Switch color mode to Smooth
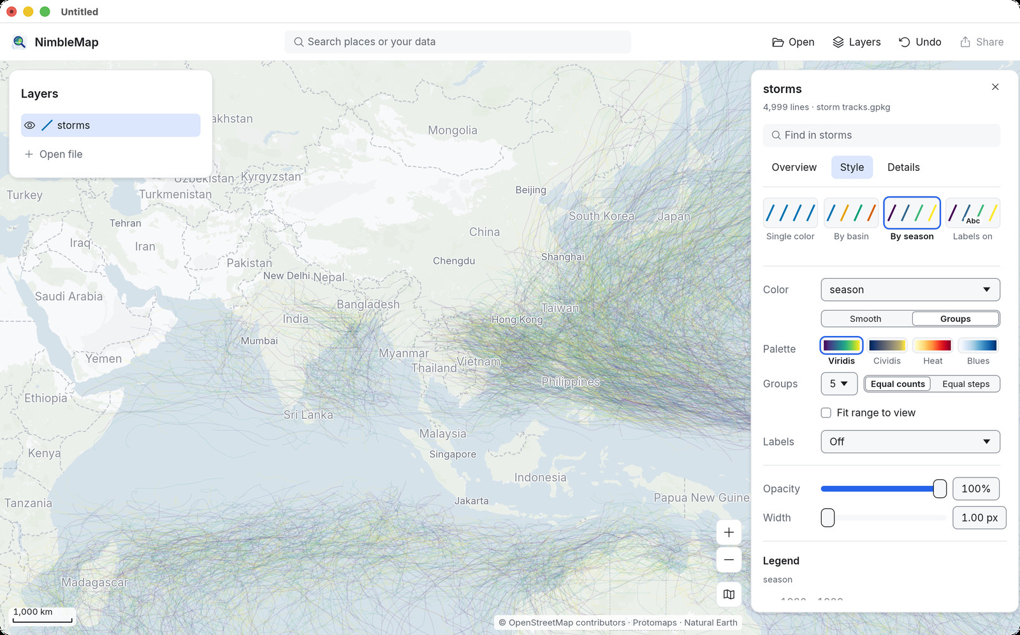The height and width of the screenshot is (635, 1020). [866, 319]
